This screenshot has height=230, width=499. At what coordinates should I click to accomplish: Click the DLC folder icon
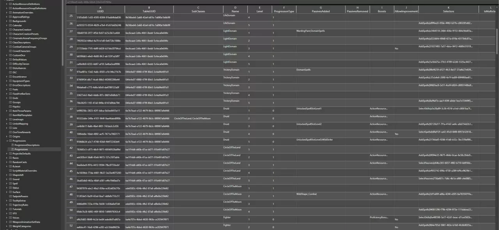[x=11, y=72]
